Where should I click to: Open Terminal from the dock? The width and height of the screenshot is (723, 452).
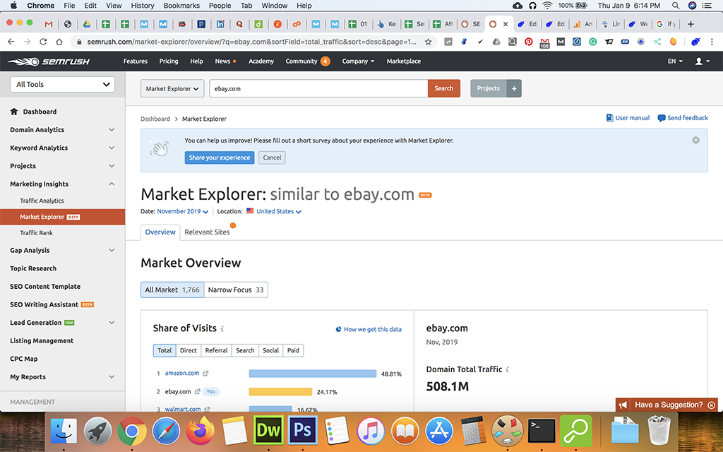point(542,430)
